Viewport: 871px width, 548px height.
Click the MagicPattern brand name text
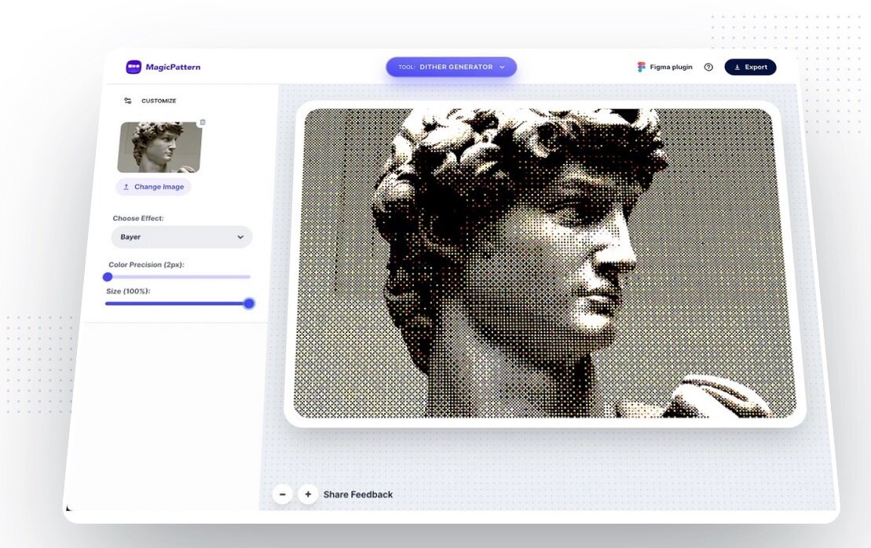(x=173, y=68)
